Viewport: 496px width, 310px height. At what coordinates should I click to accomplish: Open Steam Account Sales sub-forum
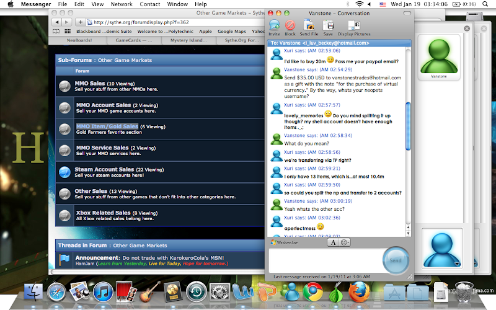(104, 169)
